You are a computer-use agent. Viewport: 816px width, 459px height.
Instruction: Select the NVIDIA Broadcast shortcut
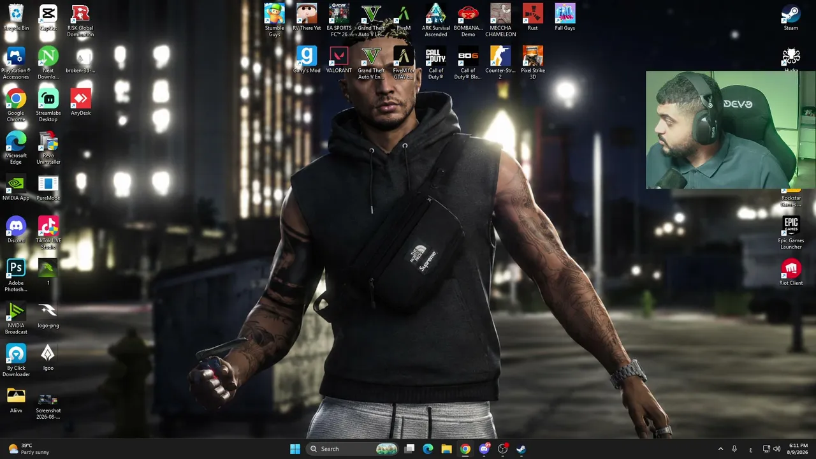[16, 319]
